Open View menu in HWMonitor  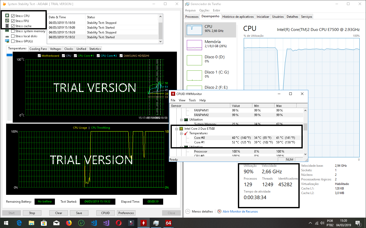[x=182, y=100]
